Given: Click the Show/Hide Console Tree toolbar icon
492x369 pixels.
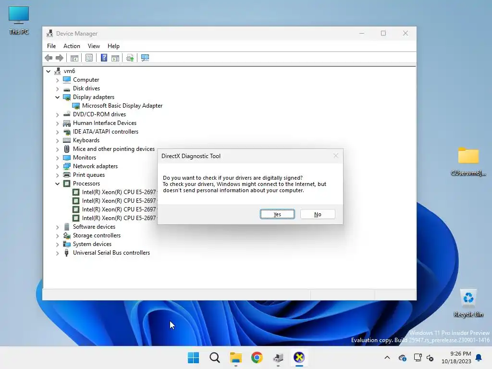Looking at the screenshot, I should click(74, 58).
